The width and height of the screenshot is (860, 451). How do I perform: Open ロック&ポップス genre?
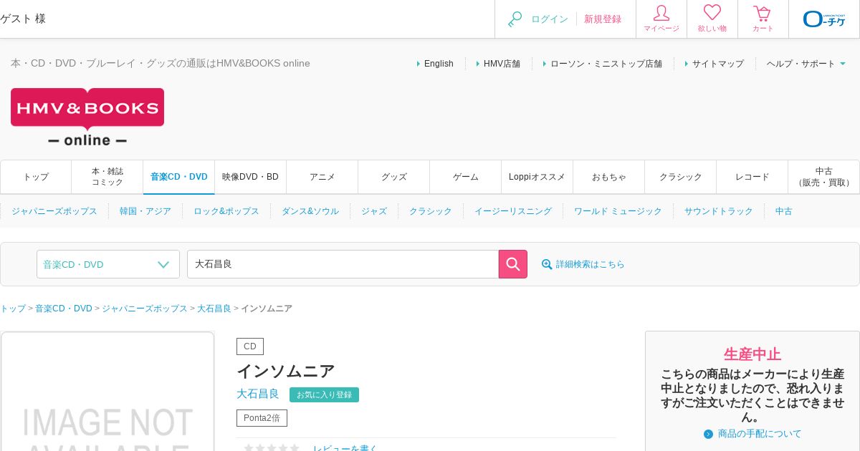point(226,211)
